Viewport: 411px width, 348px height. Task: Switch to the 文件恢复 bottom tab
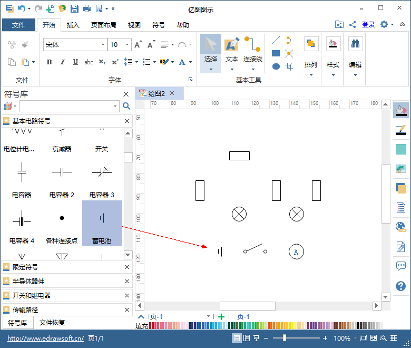pyautogui.click(x=52, y=323)
